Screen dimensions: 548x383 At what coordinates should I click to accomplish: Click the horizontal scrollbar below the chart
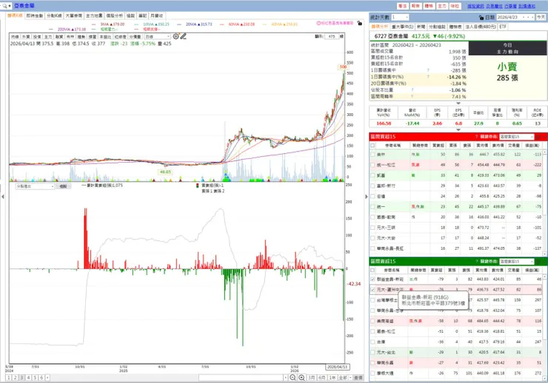(241, 378)
